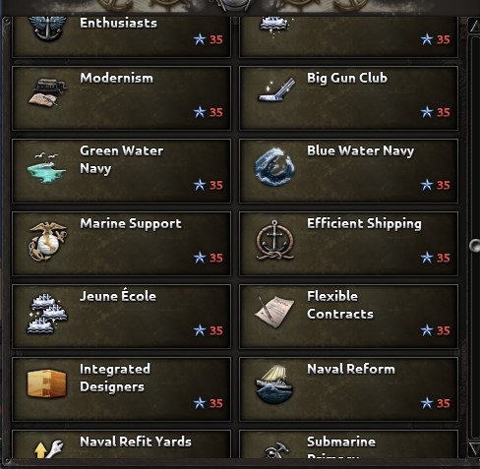Select the Enthusiasts entry at top
480x469 pixels.
click(x=121, y=37)
